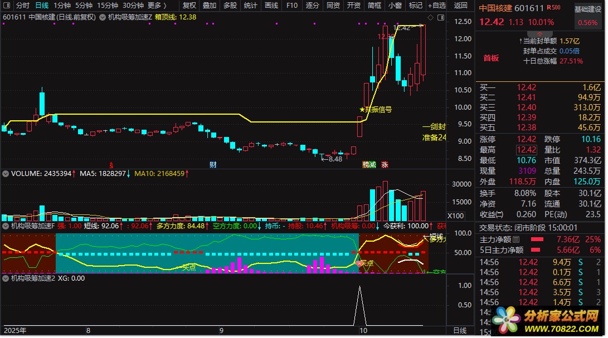Click the 同资 toolbar button
Viewport: 608px width, 338px height.
(333, 6)
